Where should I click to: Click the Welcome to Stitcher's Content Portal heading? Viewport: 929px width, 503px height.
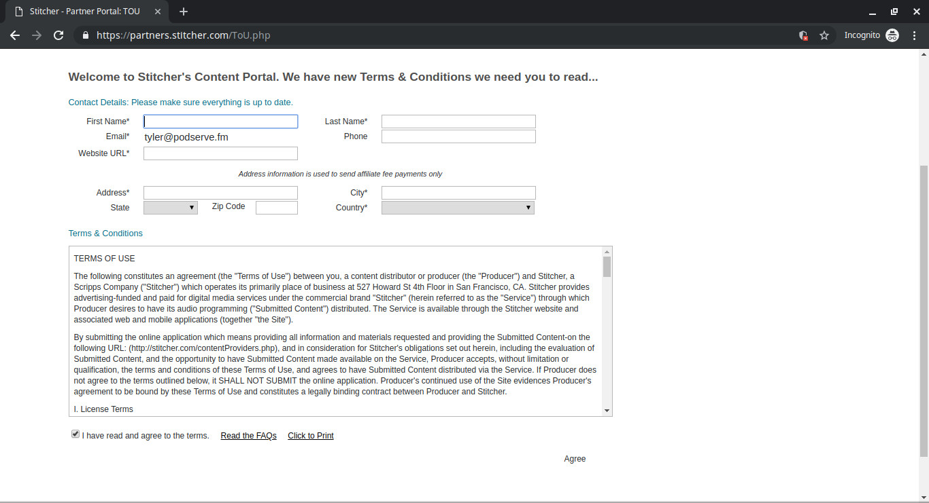point(333,77)
